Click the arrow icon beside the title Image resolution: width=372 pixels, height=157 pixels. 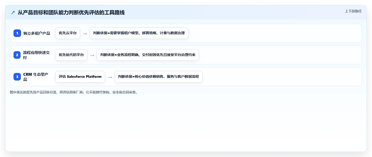tap(13, 13)
